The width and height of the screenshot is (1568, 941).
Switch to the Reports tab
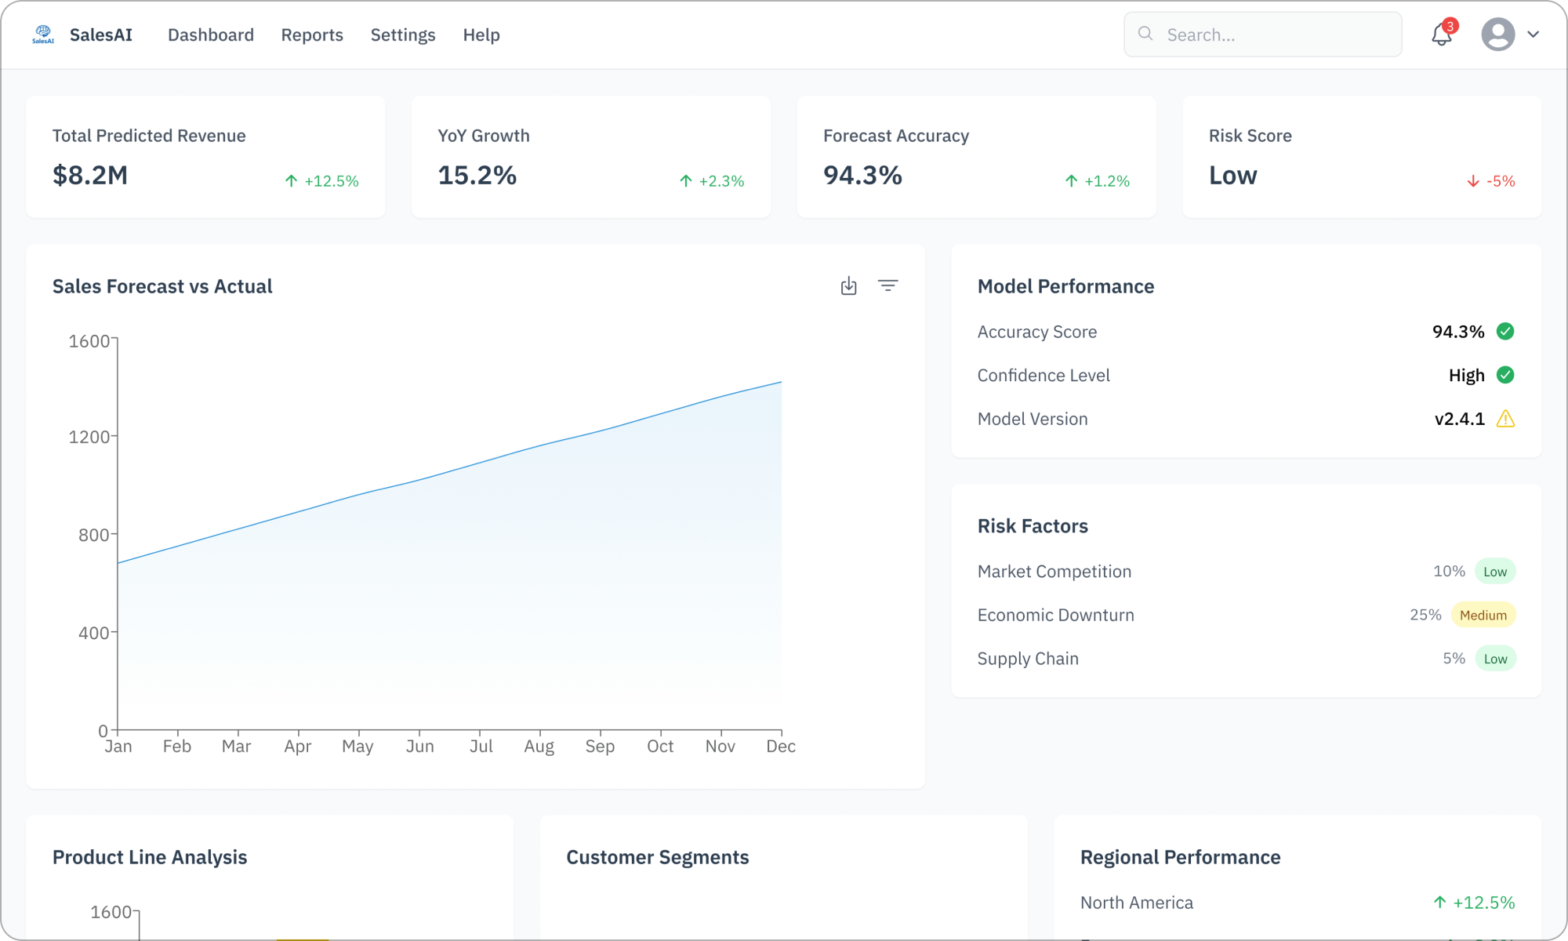pyautogui.click(x=312, y=35)
